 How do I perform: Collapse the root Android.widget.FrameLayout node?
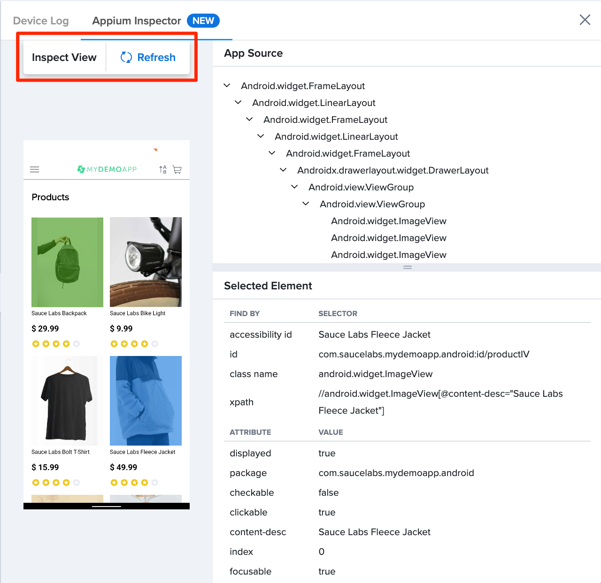[227, 85]
